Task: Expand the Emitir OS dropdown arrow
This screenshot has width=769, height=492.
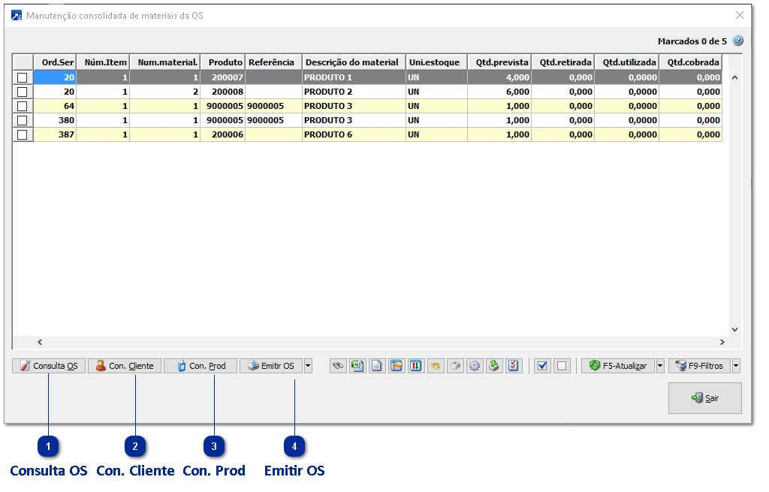Action: click(308, 366)
